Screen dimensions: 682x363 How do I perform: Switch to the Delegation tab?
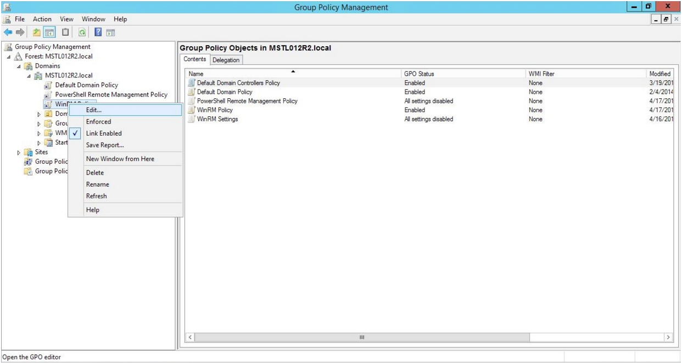(x=226, y=60)
